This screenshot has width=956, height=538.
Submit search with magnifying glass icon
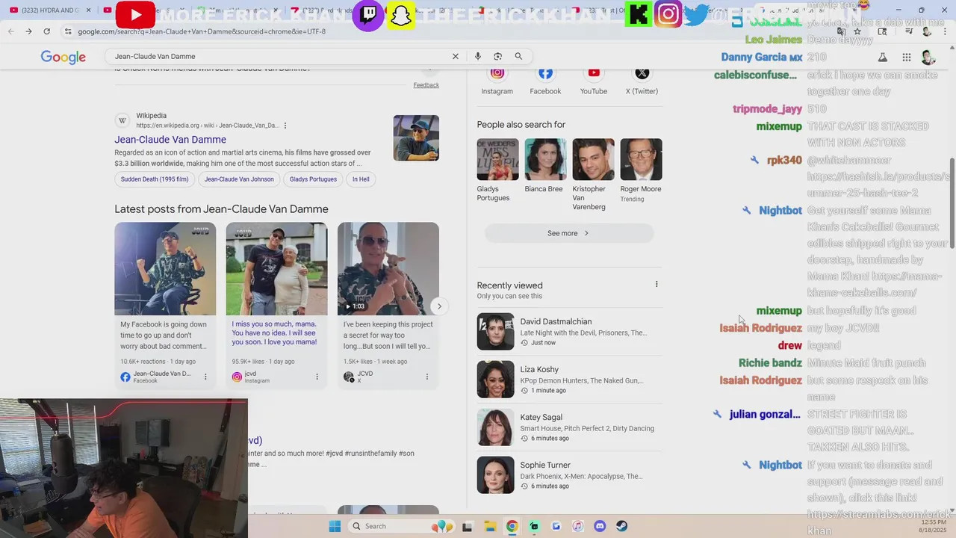click(518, 56)
